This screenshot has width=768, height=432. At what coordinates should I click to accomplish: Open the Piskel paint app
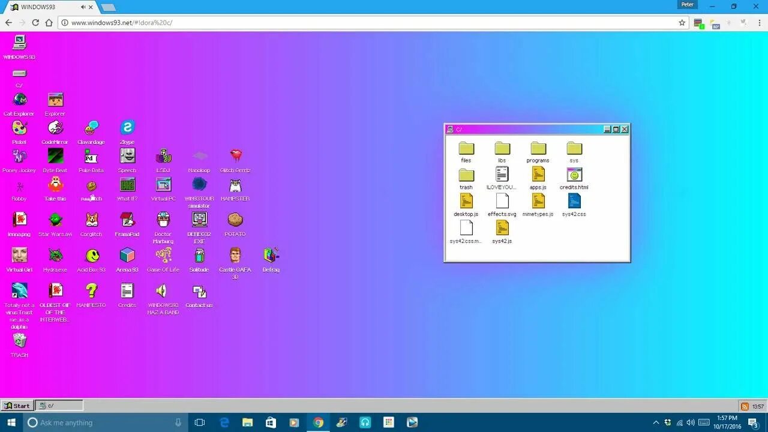click(x=19, y=128)
